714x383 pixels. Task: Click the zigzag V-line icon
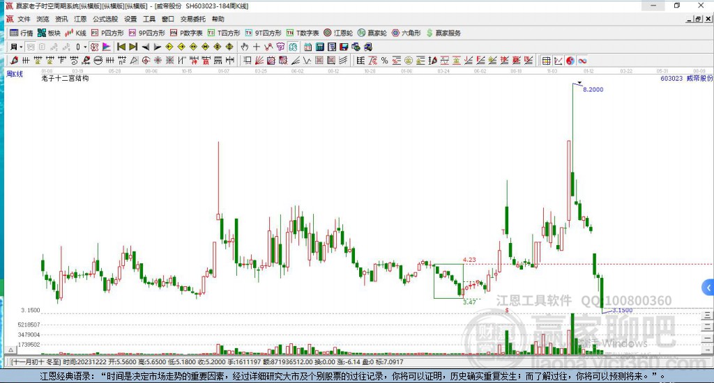(x=307, y=61)
